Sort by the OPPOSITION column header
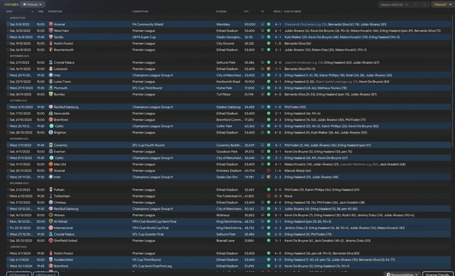The image size is (455, 276). pyautogui.click(x=55, y=11)
